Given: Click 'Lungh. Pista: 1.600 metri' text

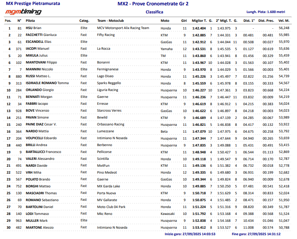Looking at the screenshot, I should pos(266,12).
